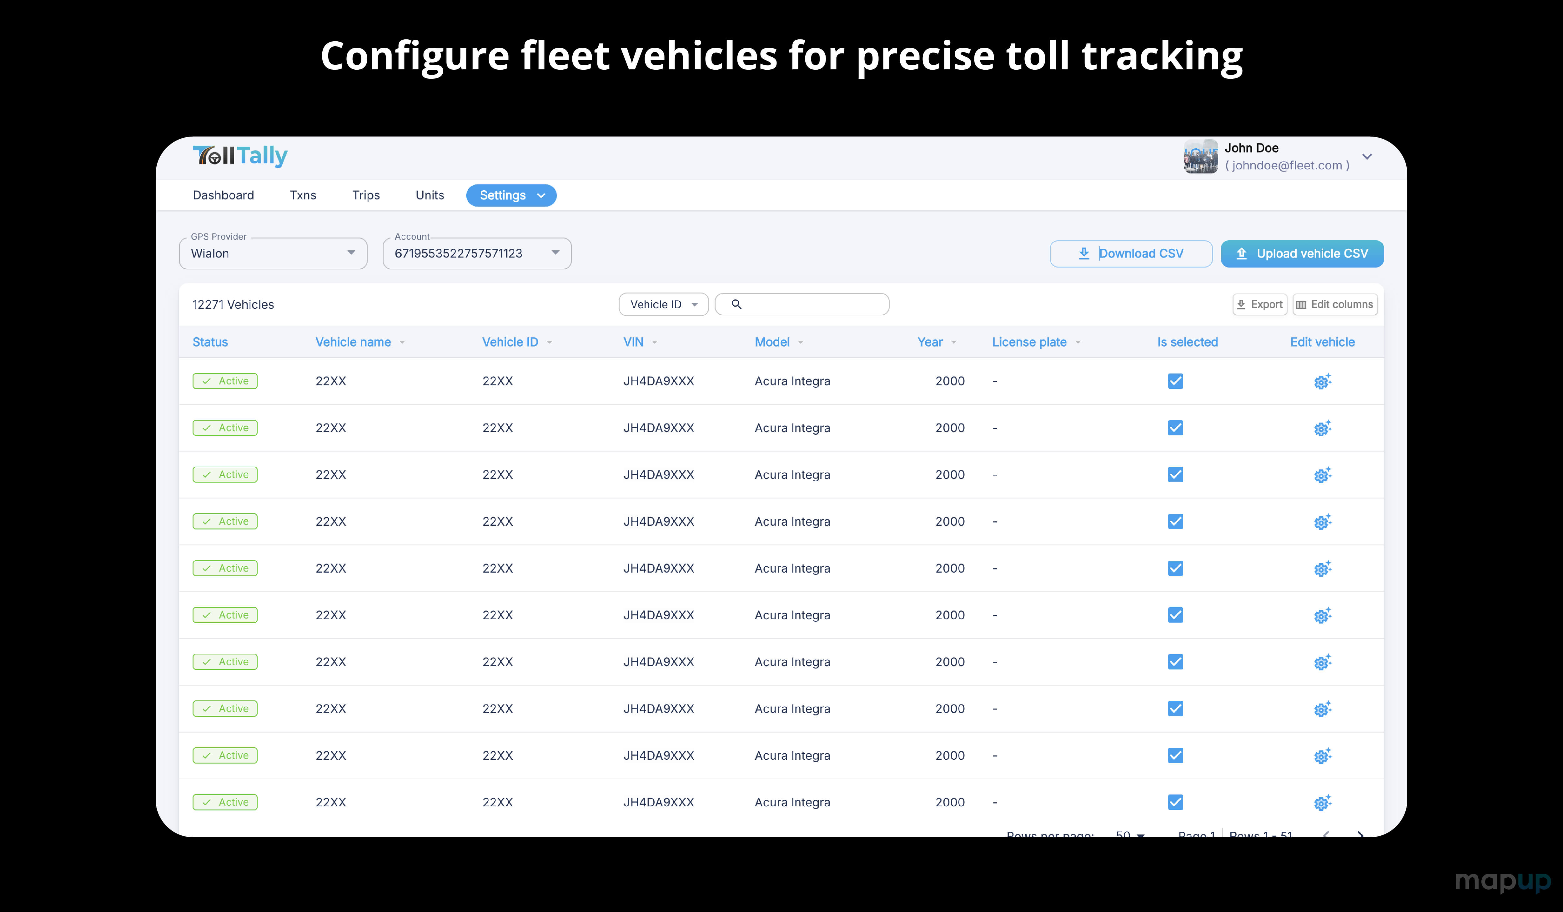
Task: Click the TollTally logo
Action: 240,156
